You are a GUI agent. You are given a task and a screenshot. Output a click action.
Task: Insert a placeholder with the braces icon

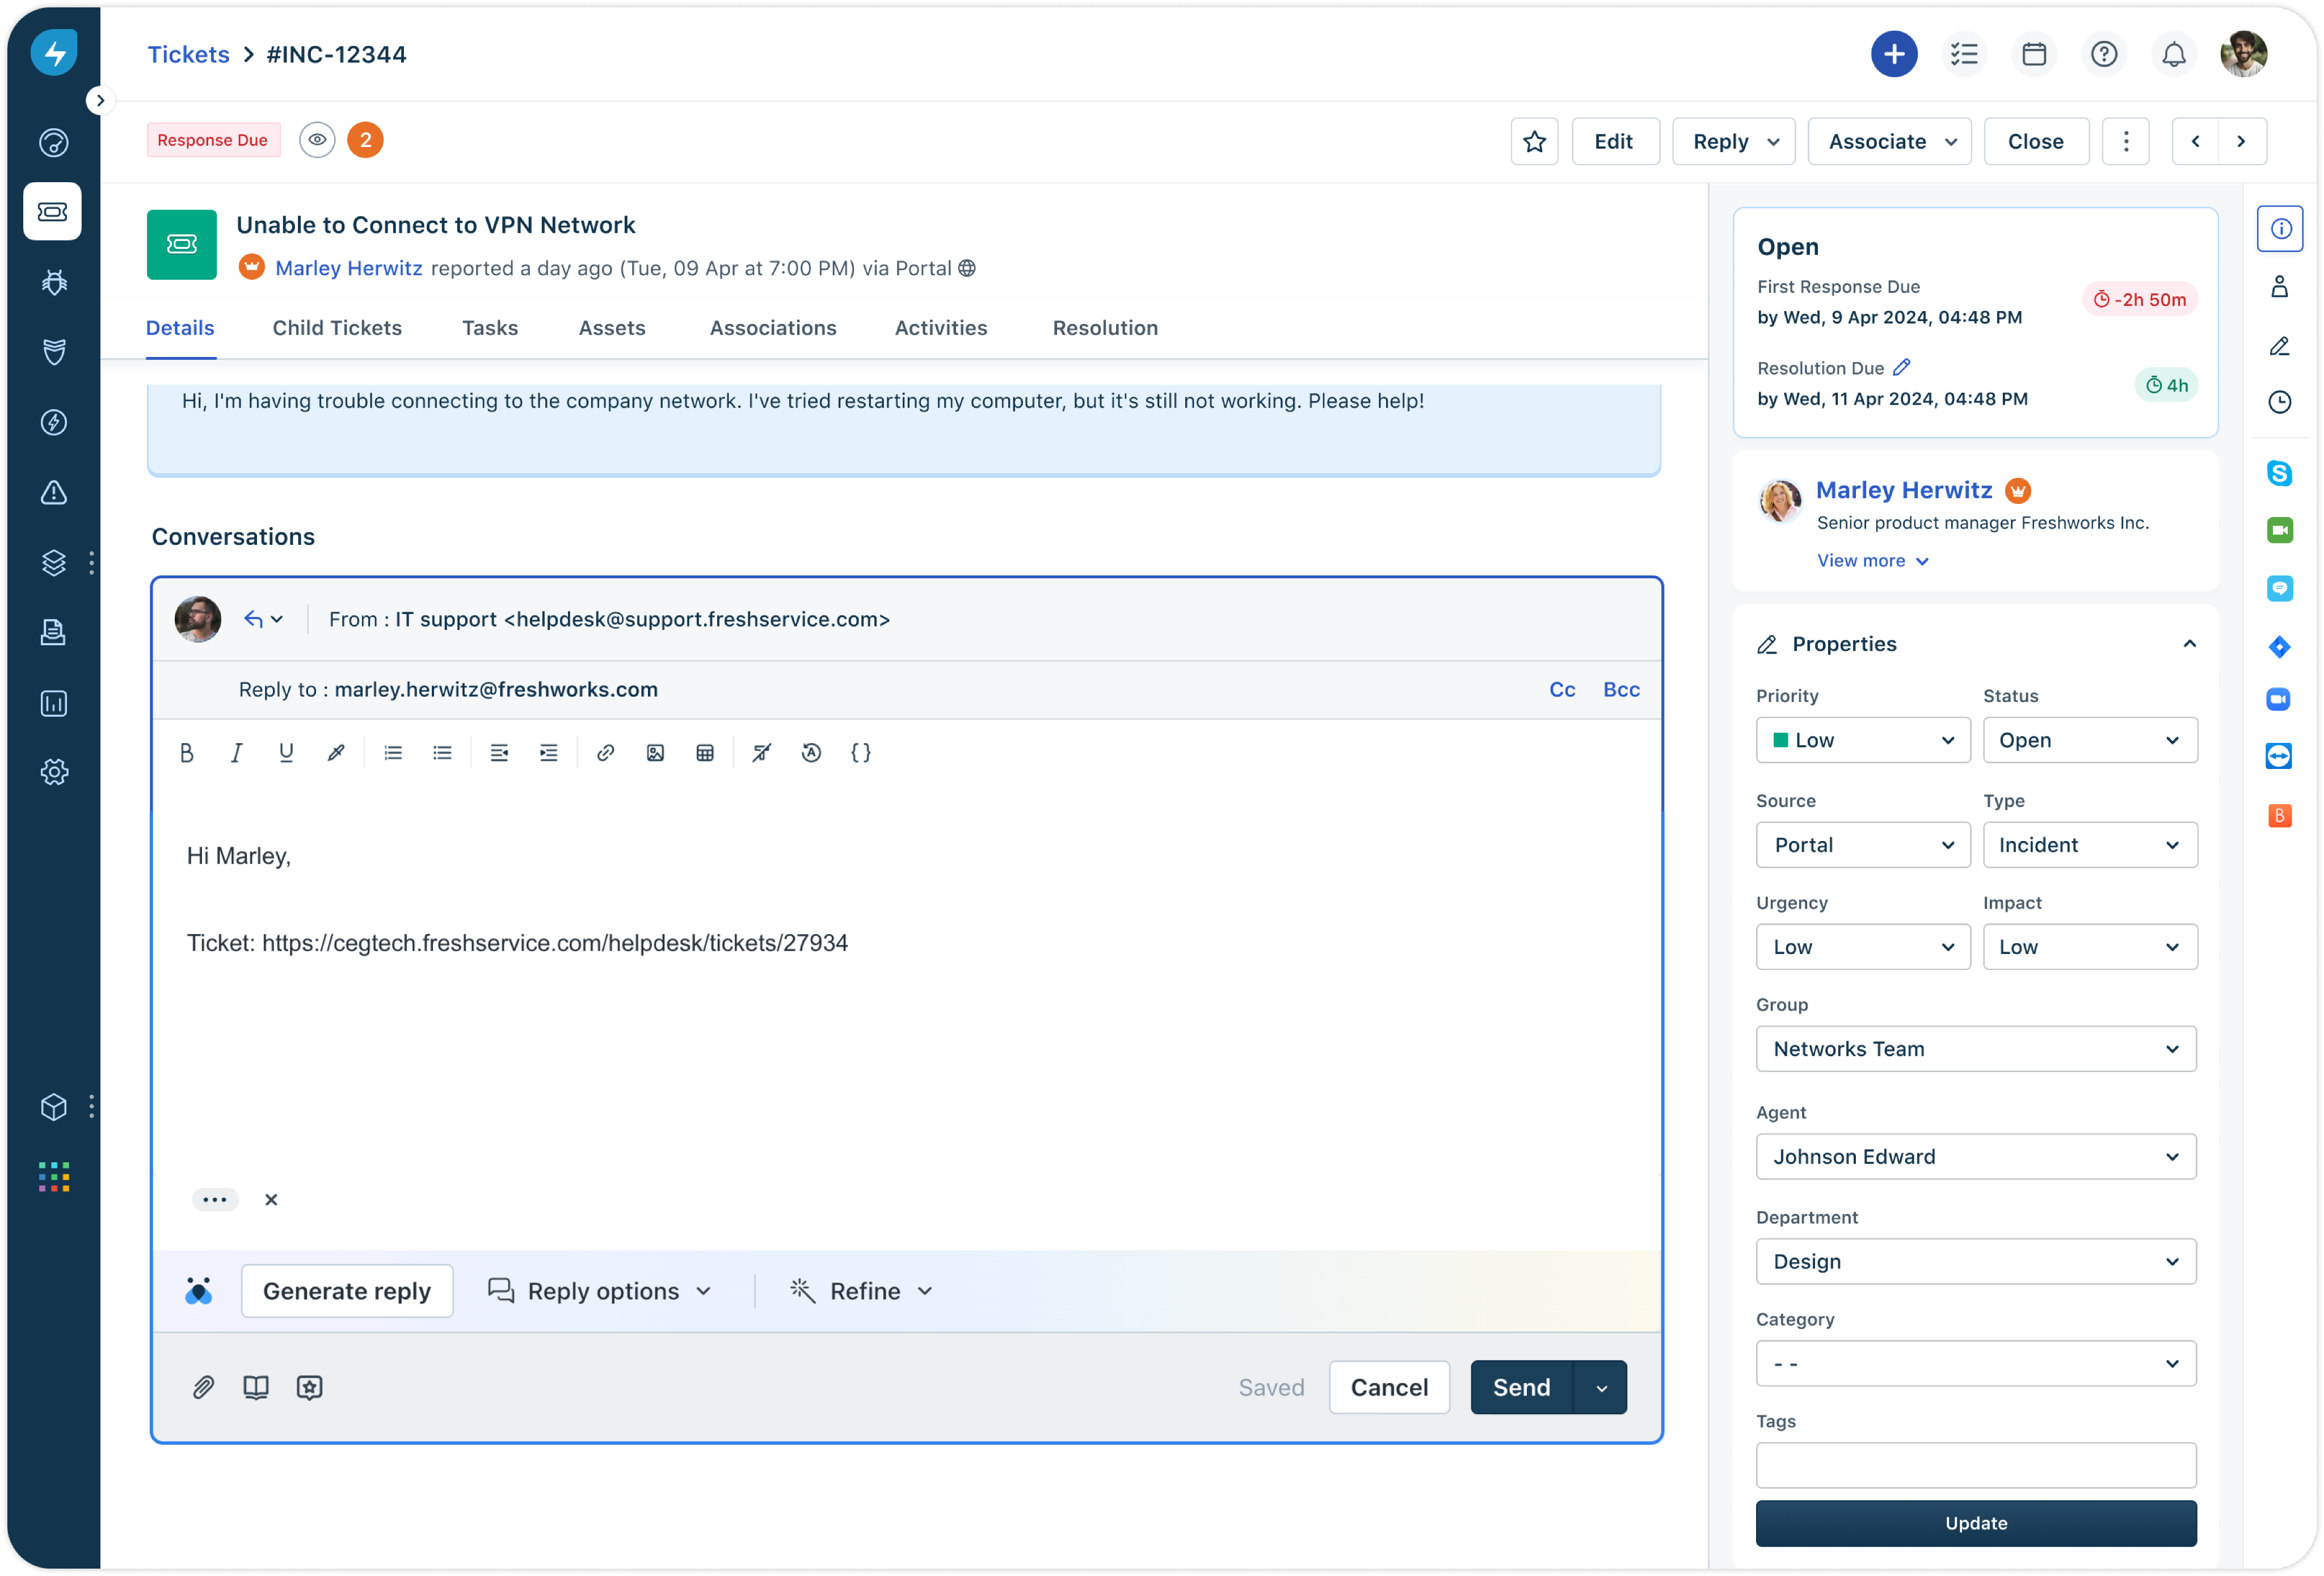861,753
